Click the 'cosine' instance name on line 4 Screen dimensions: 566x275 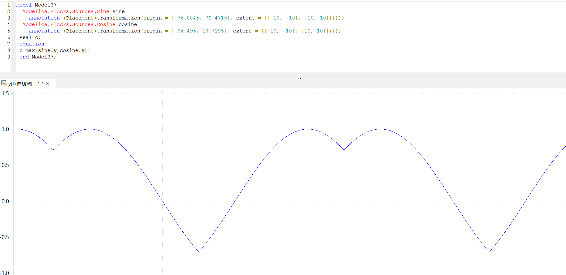pos(128,24)
